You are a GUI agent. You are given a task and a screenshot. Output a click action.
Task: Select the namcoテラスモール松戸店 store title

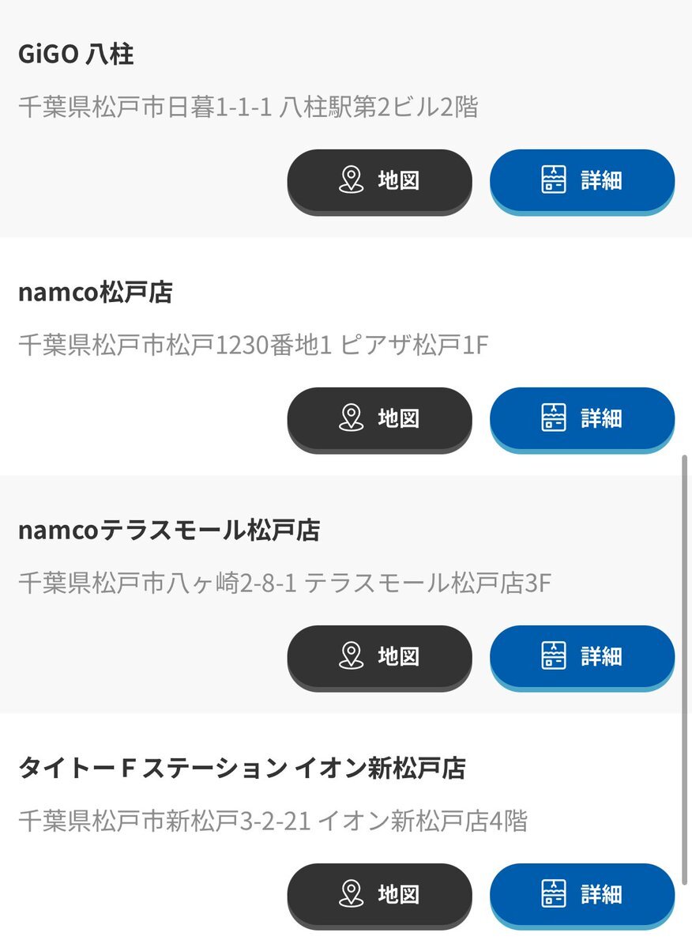(x=169, y=531)
